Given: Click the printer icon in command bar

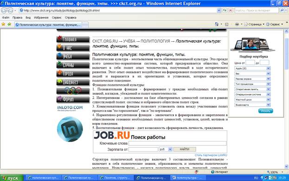Looking at the screenshot, I should [x=237, y=24].
